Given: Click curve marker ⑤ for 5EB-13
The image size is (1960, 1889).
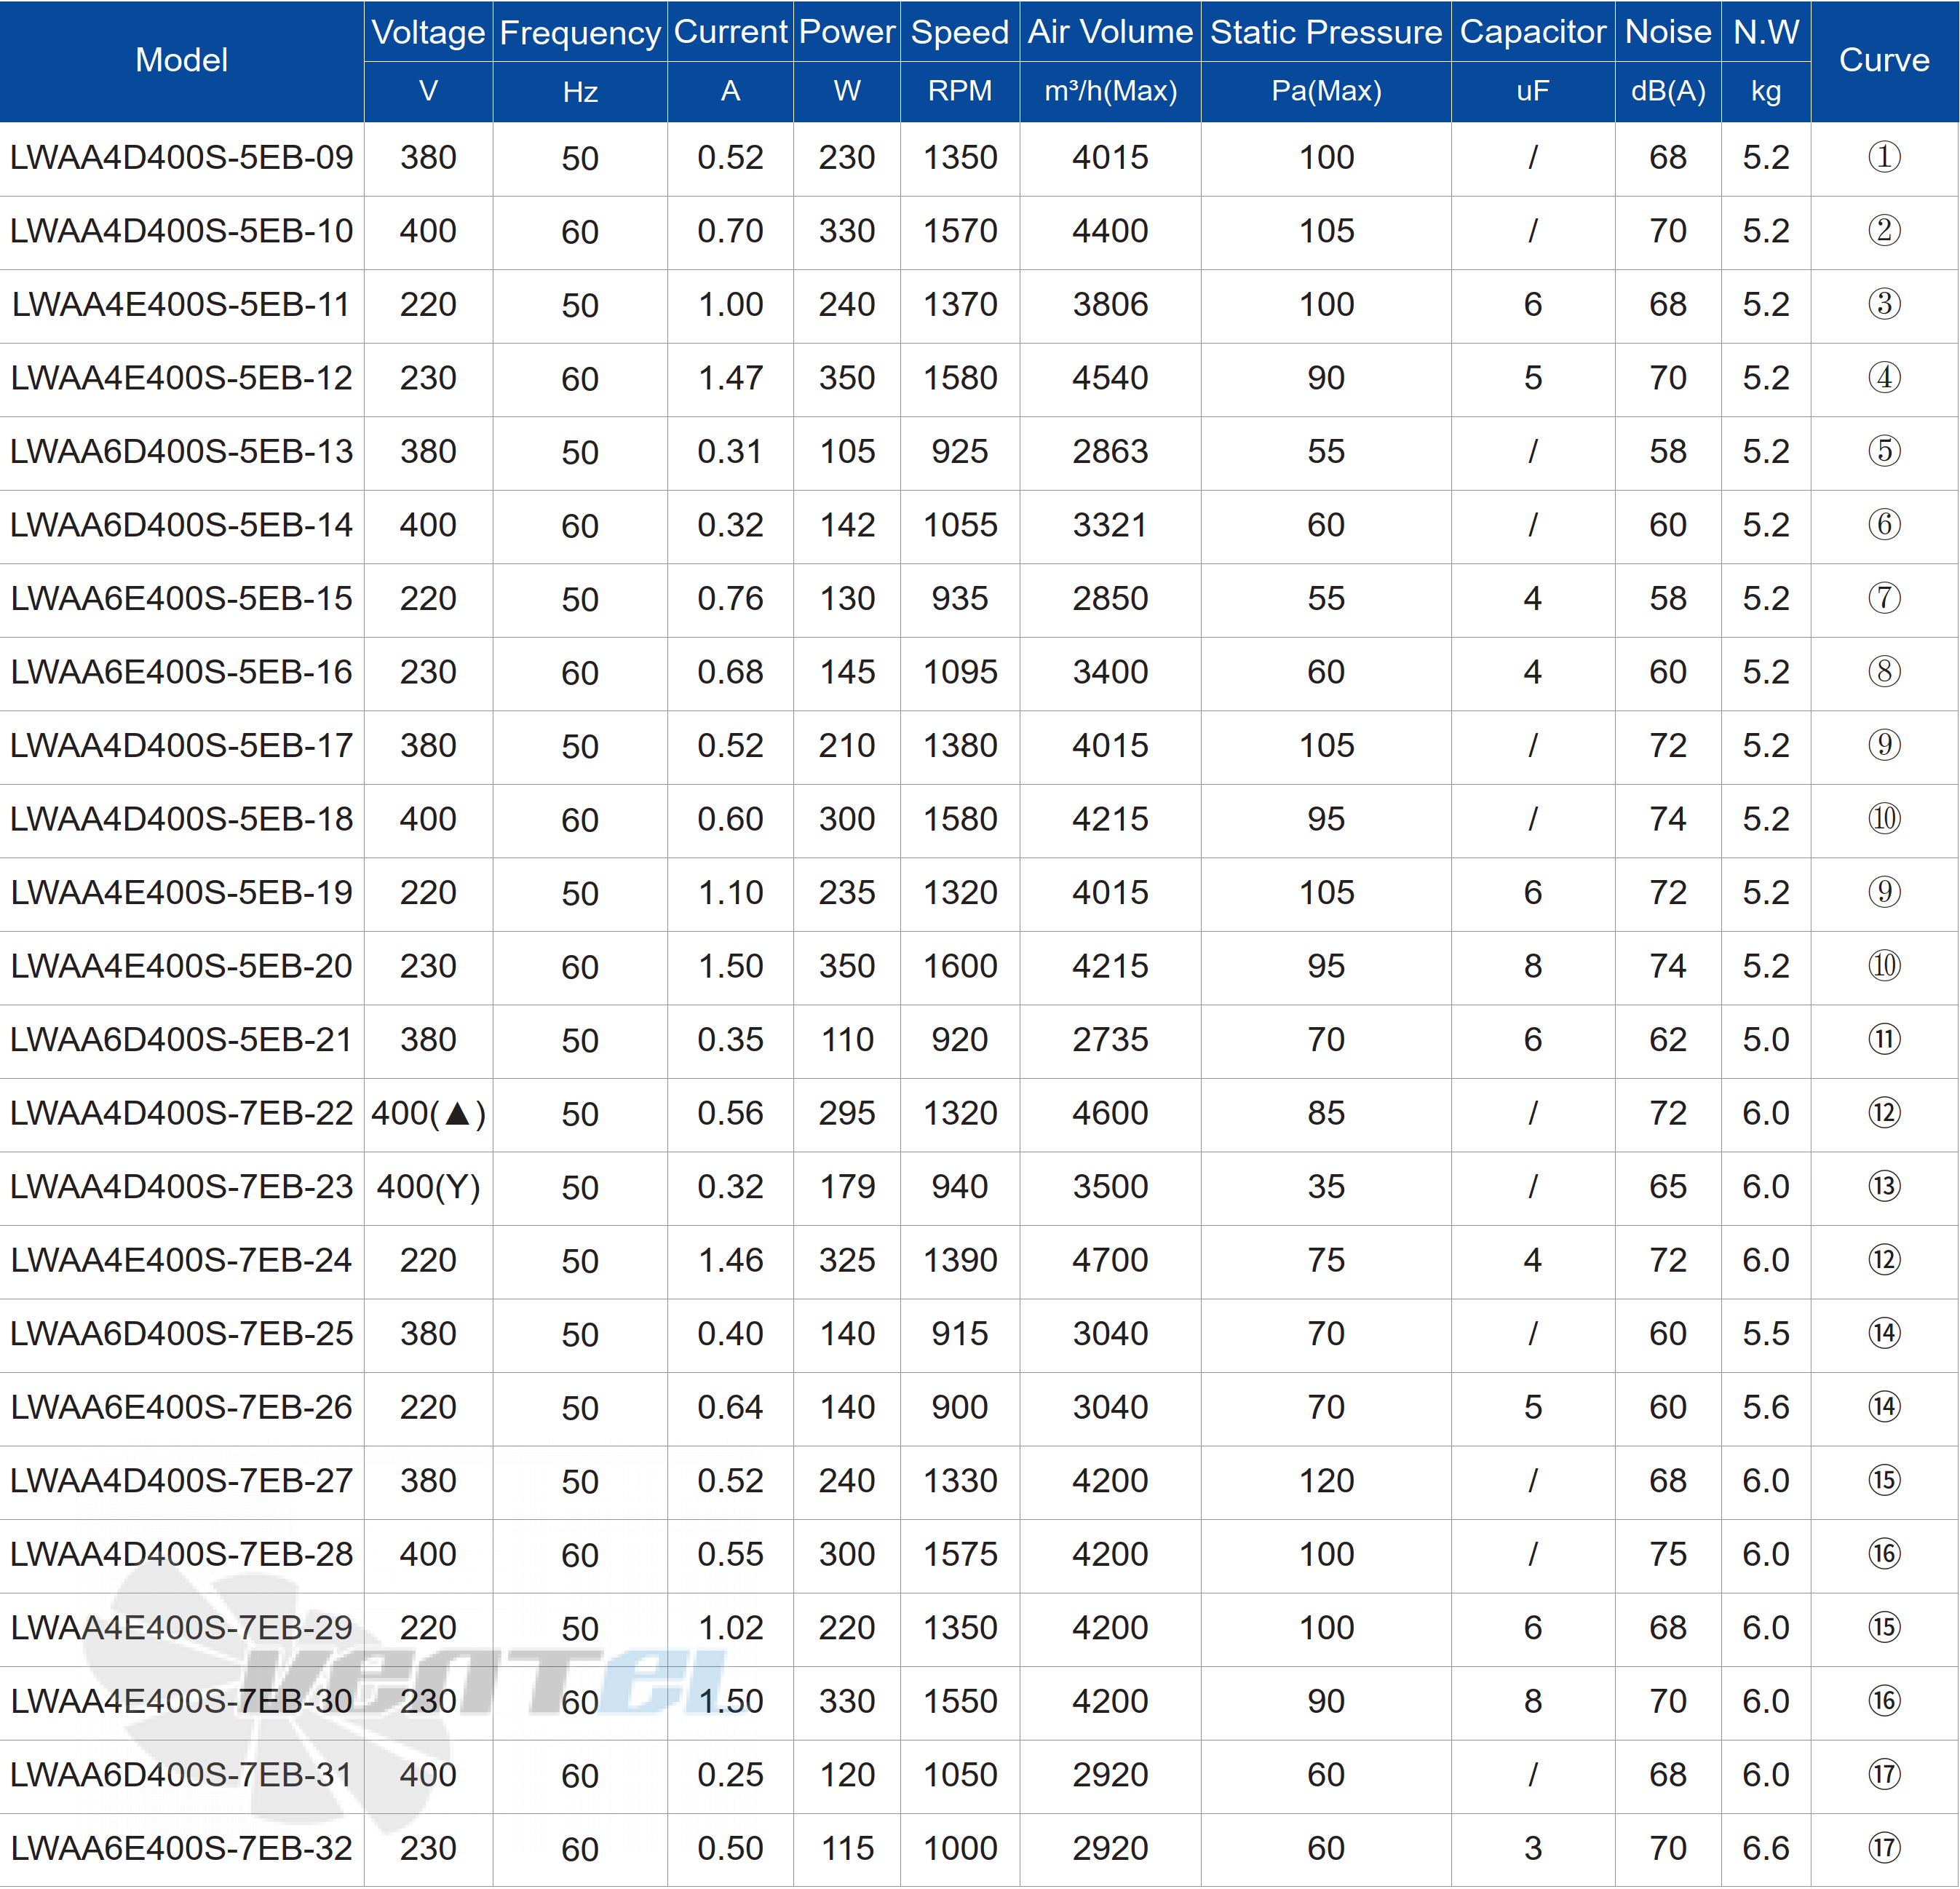Looking at the screenshot, I should pos(1884,451).
